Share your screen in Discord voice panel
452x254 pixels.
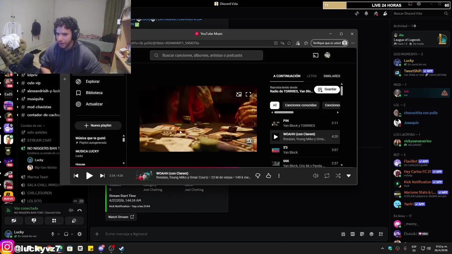34,220
